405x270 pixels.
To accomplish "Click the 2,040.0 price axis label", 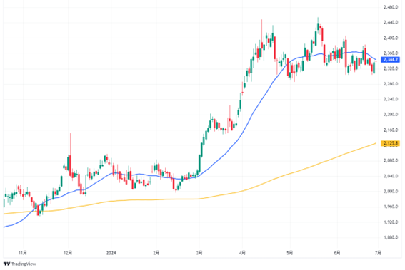I will point(391,176).
